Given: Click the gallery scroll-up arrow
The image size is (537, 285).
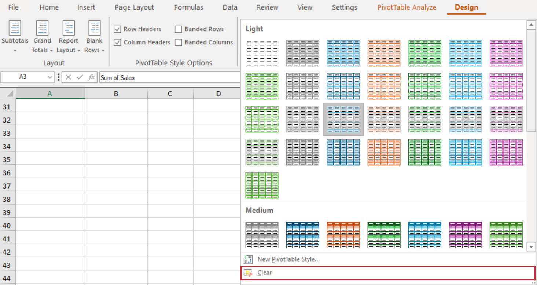Looking at the screenshot, I should click(x=531, y=25).
